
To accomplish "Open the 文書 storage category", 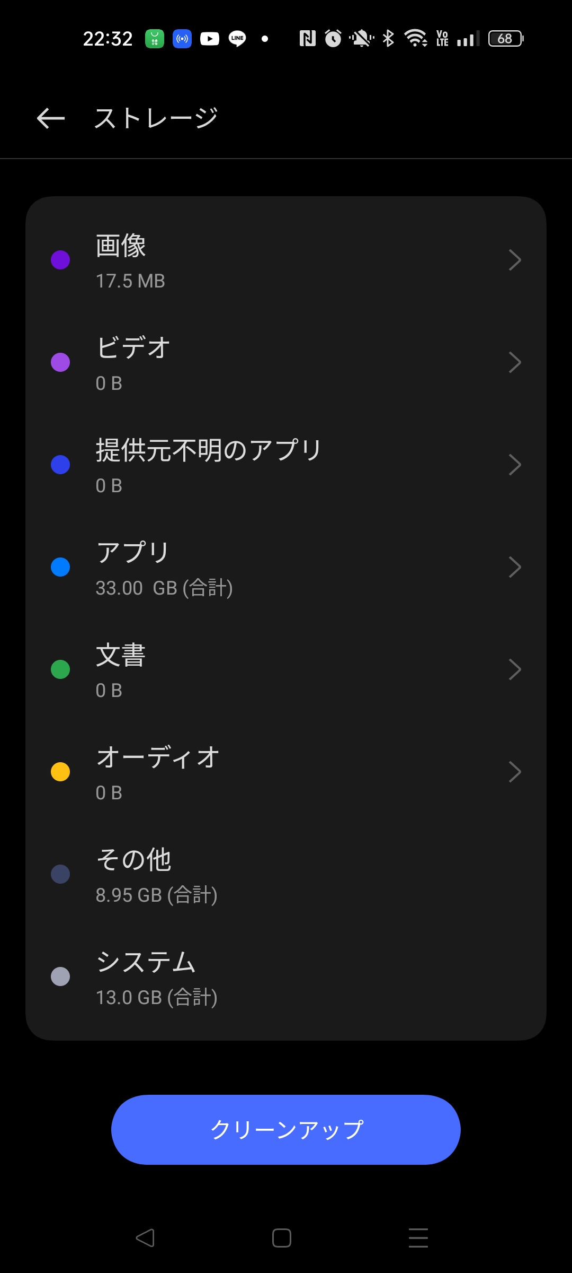I will click(286, 669).
